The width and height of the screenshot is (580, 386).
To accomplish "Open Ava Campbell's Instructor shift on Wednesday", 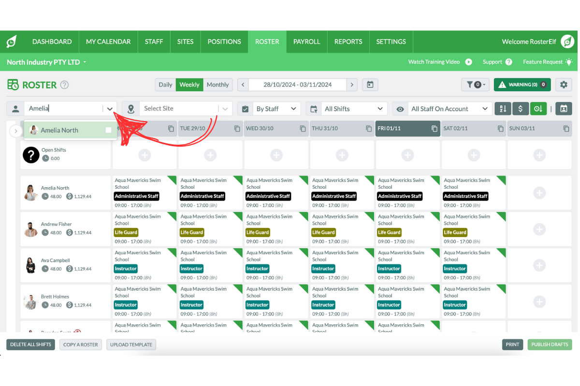I will pyautogui.click(x=276, y=265).
